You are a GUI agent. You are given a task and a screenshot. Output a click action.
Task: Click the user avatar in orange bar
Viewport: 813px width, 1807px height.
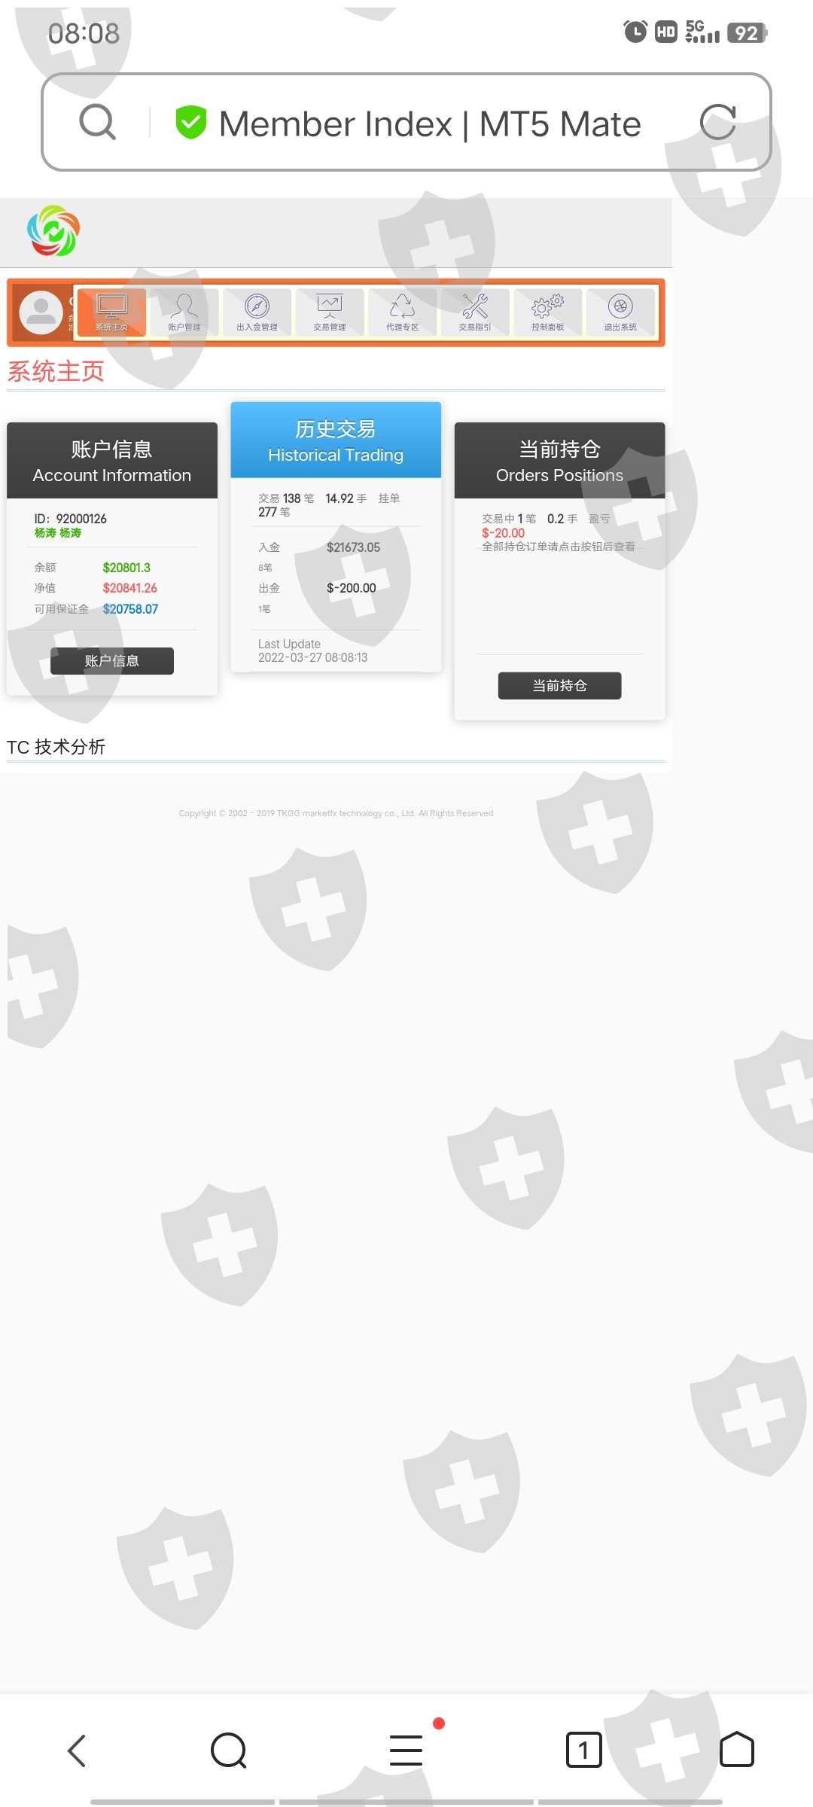pos(41,312)
